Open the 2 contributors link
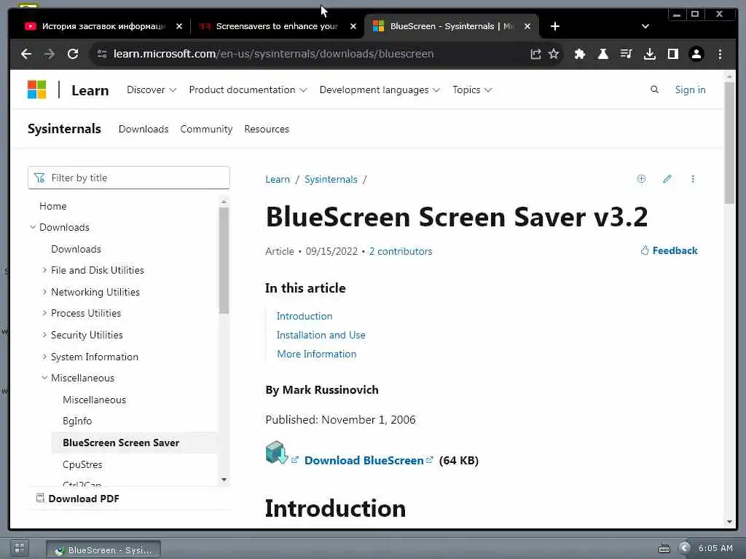746x559 pixels. 401,251
